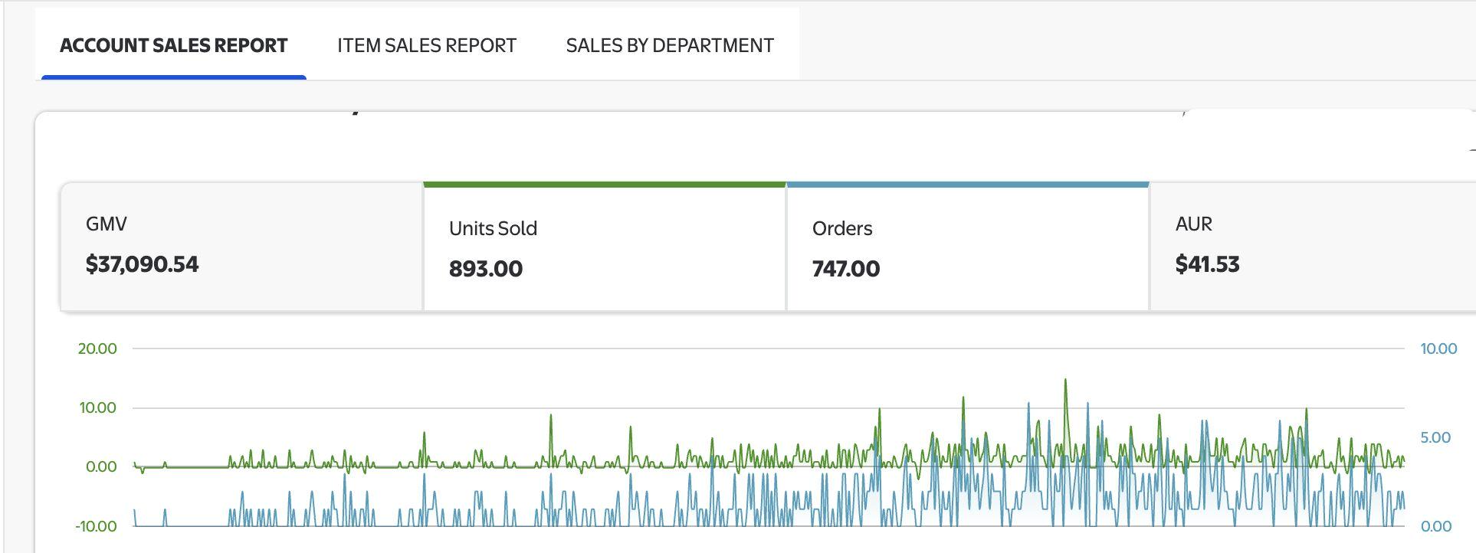The height and width of the screenshot is (553, 1476).
Task: Click the -10.00 left axis label
Action: [x=96, y=526]
